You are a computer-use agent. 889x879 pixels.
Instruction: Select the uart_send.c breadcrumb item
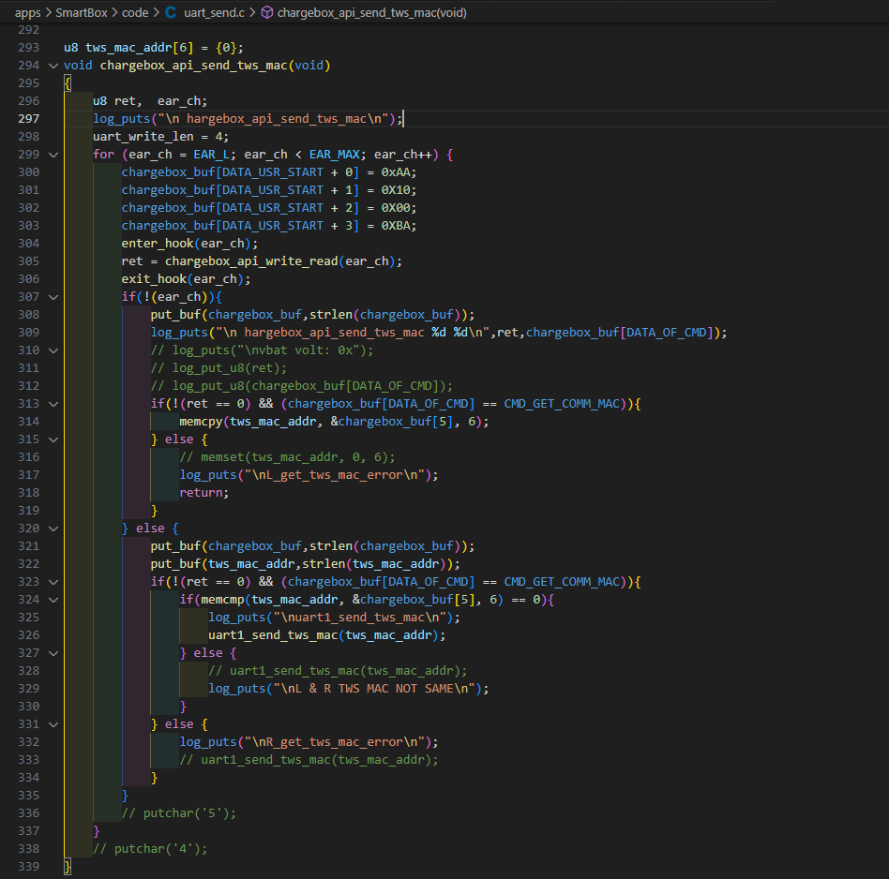click(x=215, y=12)
